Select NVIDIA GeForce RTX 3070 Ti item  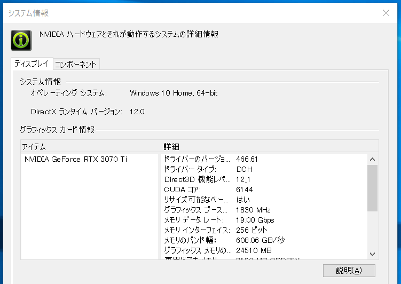point(76,159)
